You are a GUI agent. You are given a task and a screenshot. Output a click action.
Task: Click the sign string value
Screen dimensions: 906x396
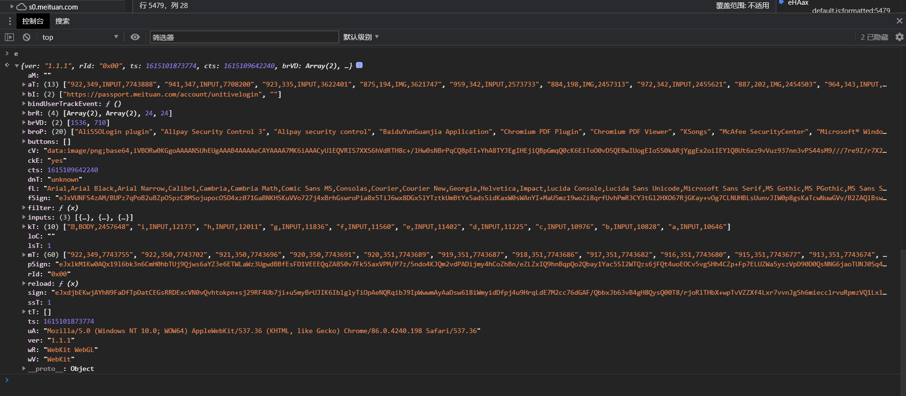(469, 292)
